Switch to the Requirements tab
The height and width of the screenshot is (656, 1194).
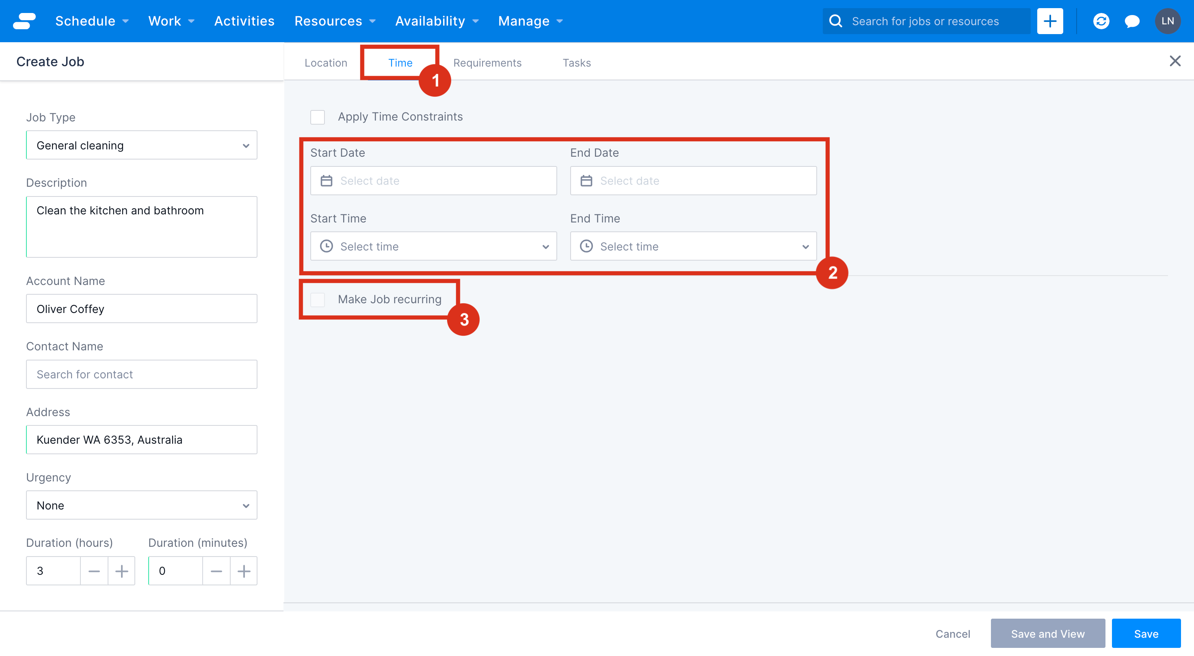488,63
